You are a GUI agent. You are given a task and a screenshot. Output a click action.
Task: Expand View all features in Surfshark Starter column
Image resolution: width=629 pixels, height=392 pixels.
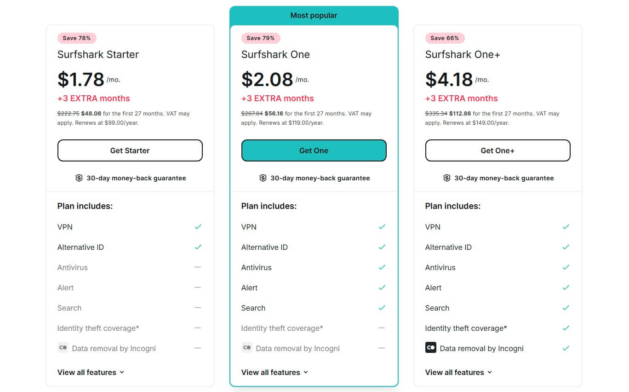(91, 372)
